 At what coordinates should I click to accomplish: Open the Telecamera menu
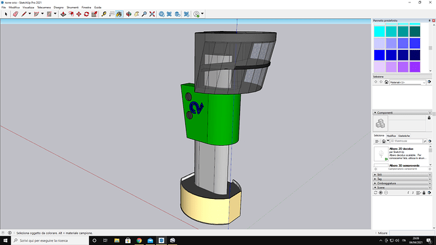tap(44, 8)
